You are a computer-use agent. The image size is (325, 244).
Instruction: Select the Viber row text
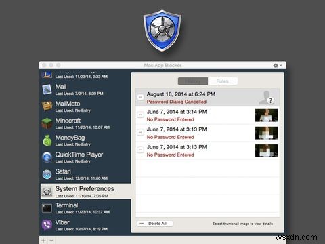[x=81, y=225]
